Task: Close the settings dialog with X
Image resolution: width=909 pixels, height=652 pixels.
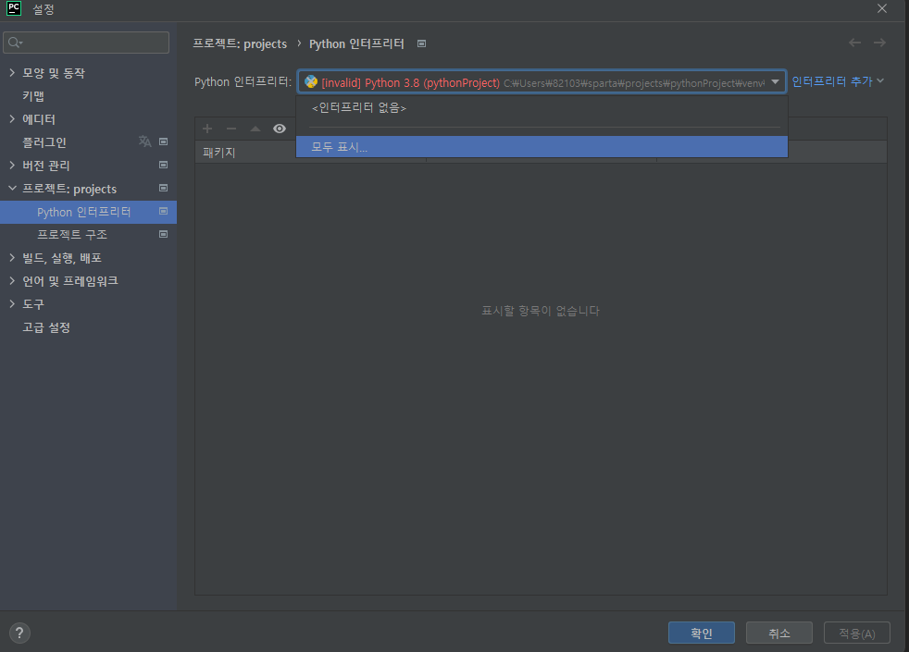Action: pos(882,8)
